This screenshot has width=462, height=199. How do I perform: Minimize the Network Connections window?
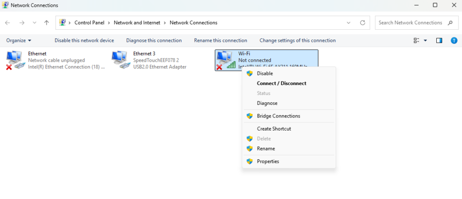pyautogui.click(x=416, y=5)
